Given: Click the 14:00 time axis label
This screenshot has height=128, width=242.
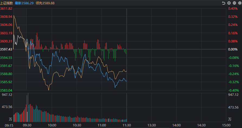Looking at the screenshot, I should pyautogui.click(x=177, y=125).
